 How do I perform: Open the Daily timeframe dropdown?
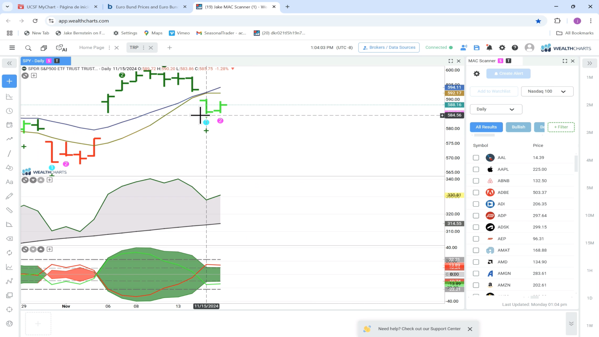[x=496, y=109]
